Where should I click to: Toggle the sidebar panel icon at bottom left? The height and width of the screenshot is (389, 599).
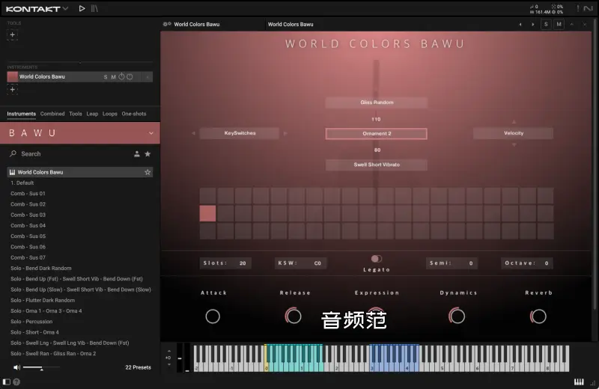(x=7, y=382)
